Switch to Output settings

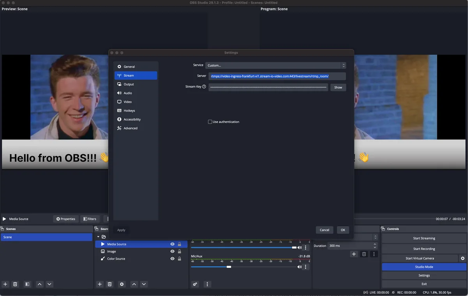(x=136, y=84)
